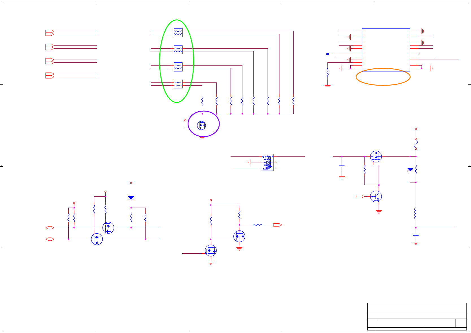The width and height of the screenshot is (471, 333).
Task: Select the MOSFET on the upper bidirectional line
Action: pos(108,228)
